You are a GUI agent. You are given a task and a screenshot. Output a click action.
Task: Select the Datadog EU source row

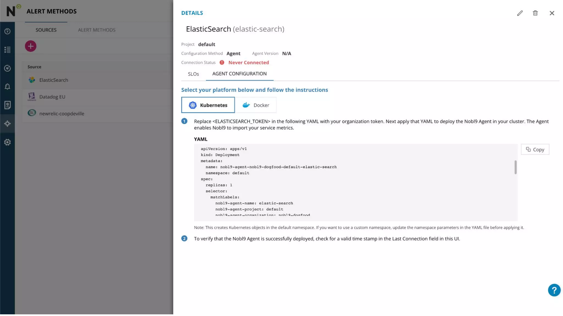click(52, 97)
